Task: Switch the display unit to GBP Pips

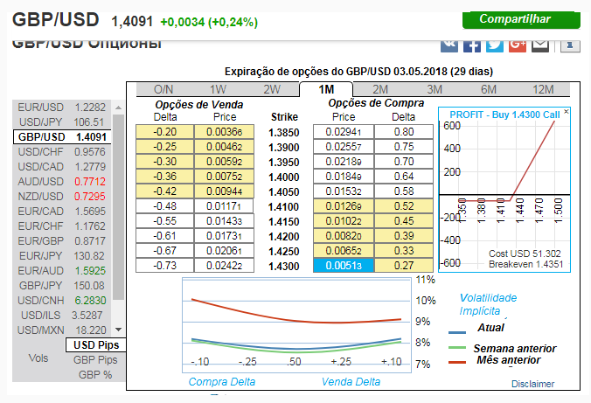Action: point(95,359)
